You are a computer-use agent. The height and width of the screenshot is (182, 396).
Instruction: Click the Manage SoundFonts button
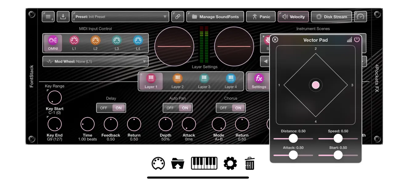pos(215,17)
